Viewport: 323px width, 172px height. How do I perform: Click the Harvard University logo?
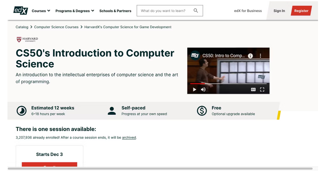point(27,39)
